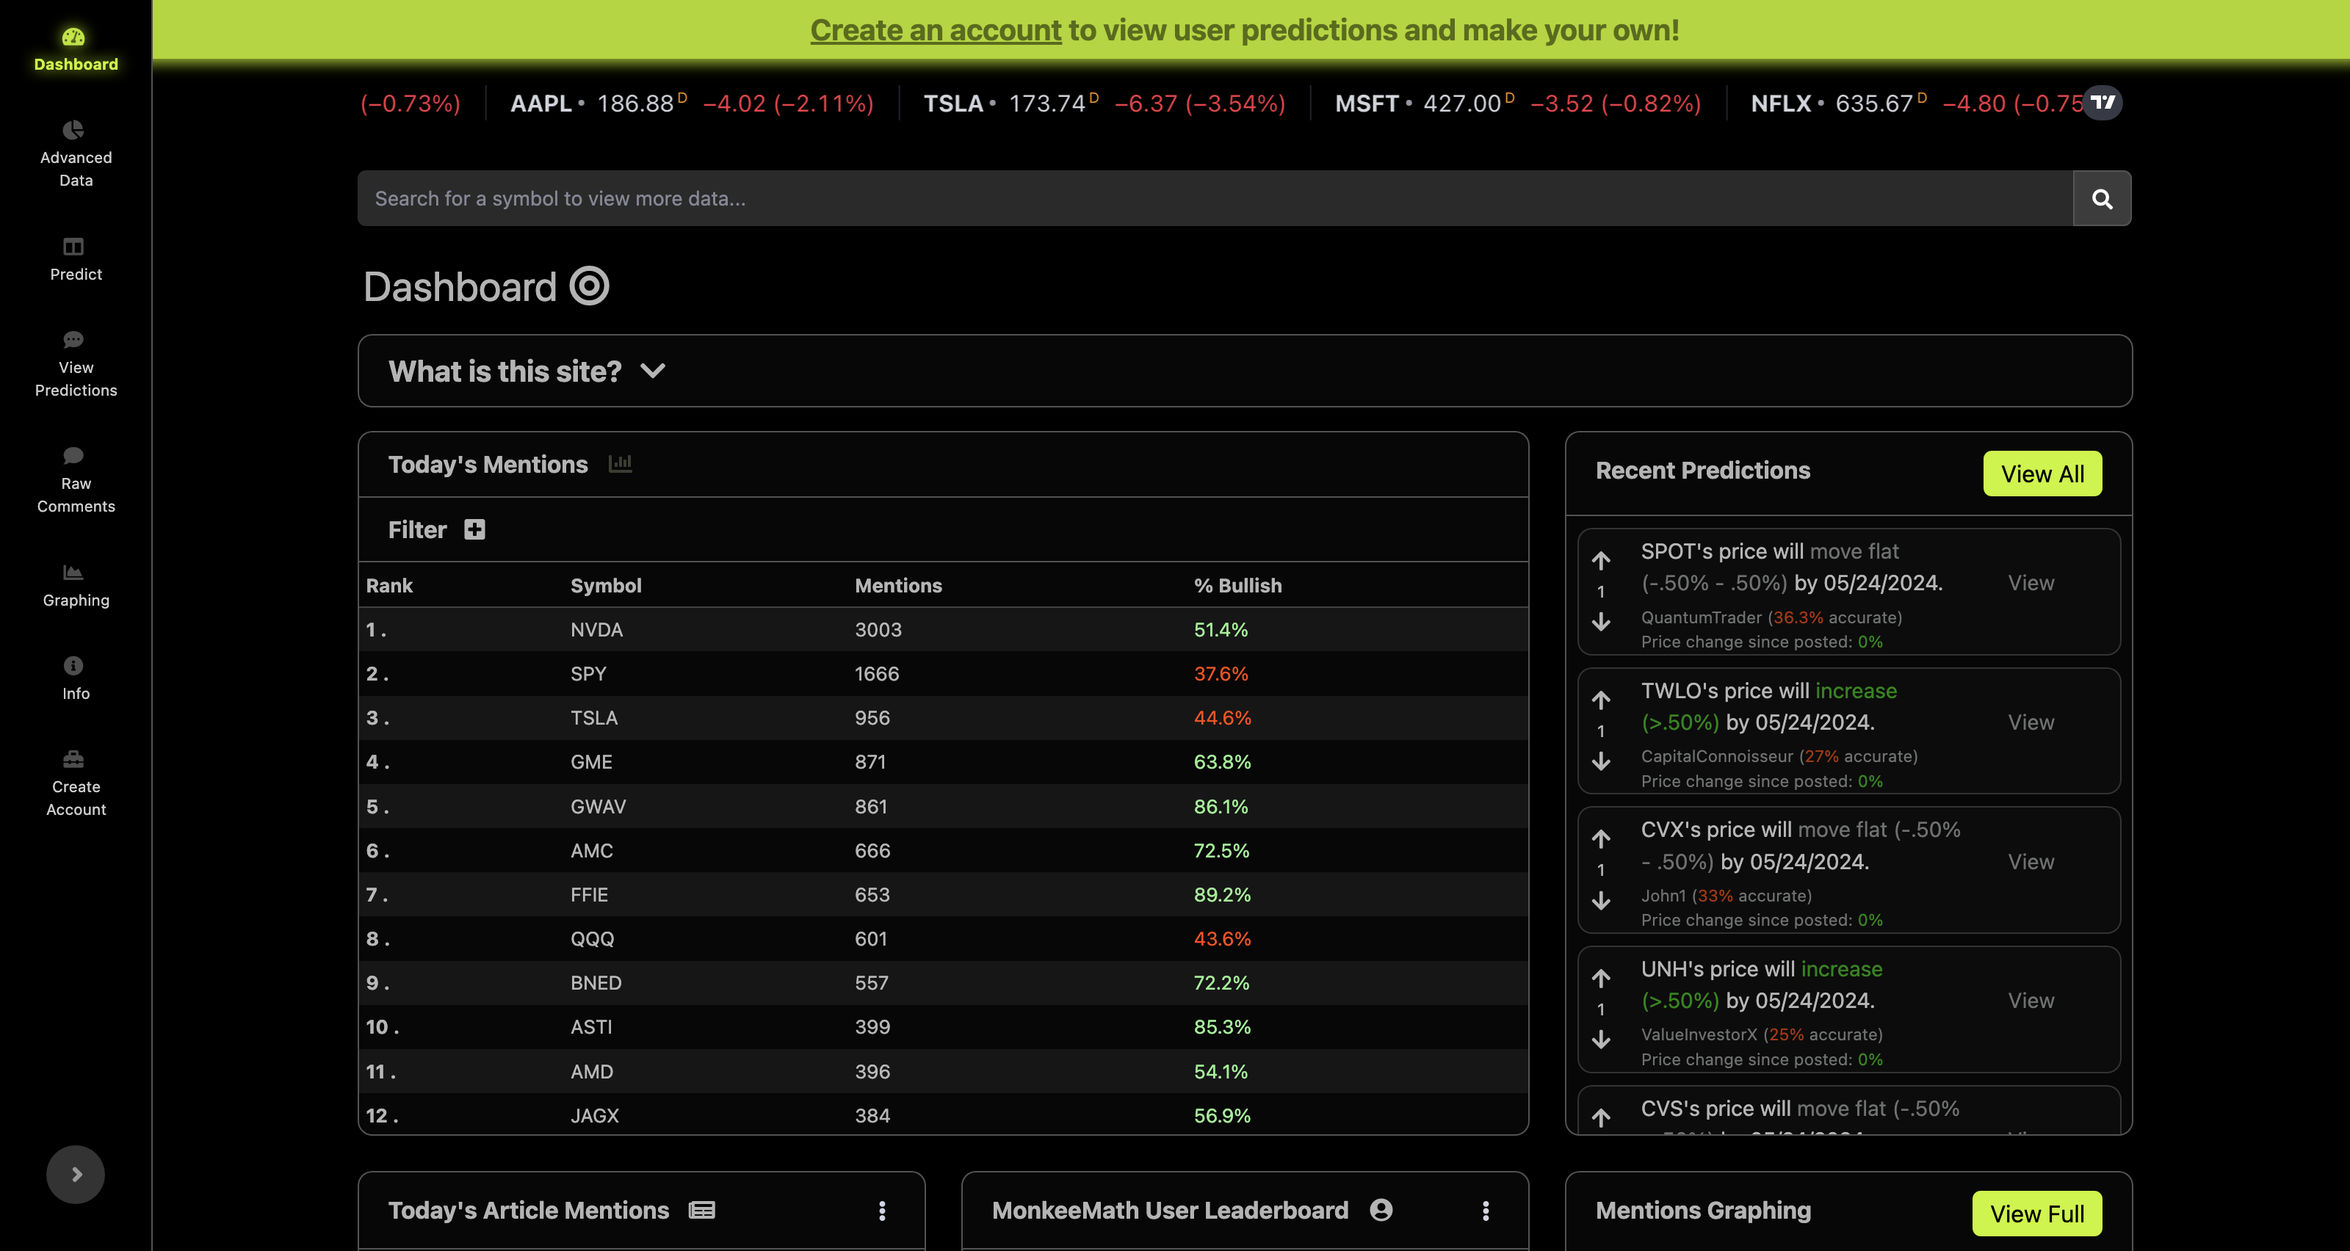Click the user icon beside Leaderboard title
The width and height of the screenshot is (2350, 1251).
pos(1381,1210)
